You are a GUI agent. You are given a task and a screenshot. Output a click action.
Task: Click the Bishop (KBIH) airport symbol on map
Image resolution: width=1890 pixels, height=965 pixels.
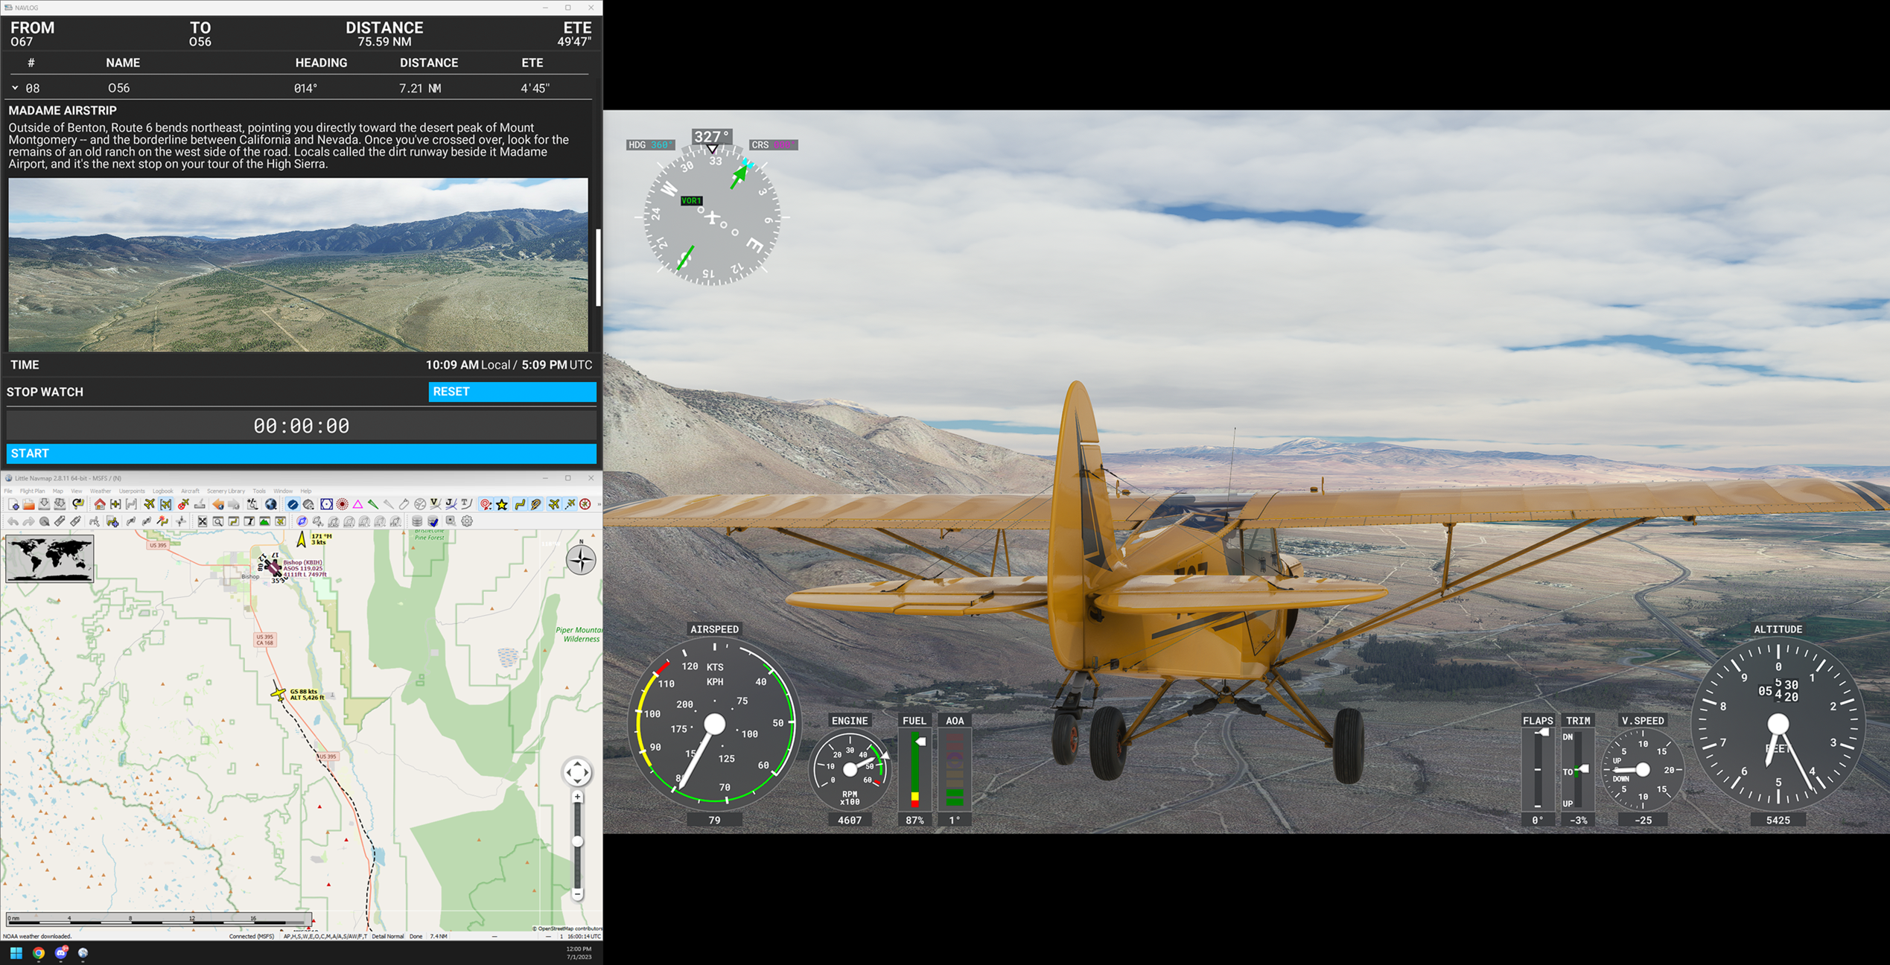(273, 567)
